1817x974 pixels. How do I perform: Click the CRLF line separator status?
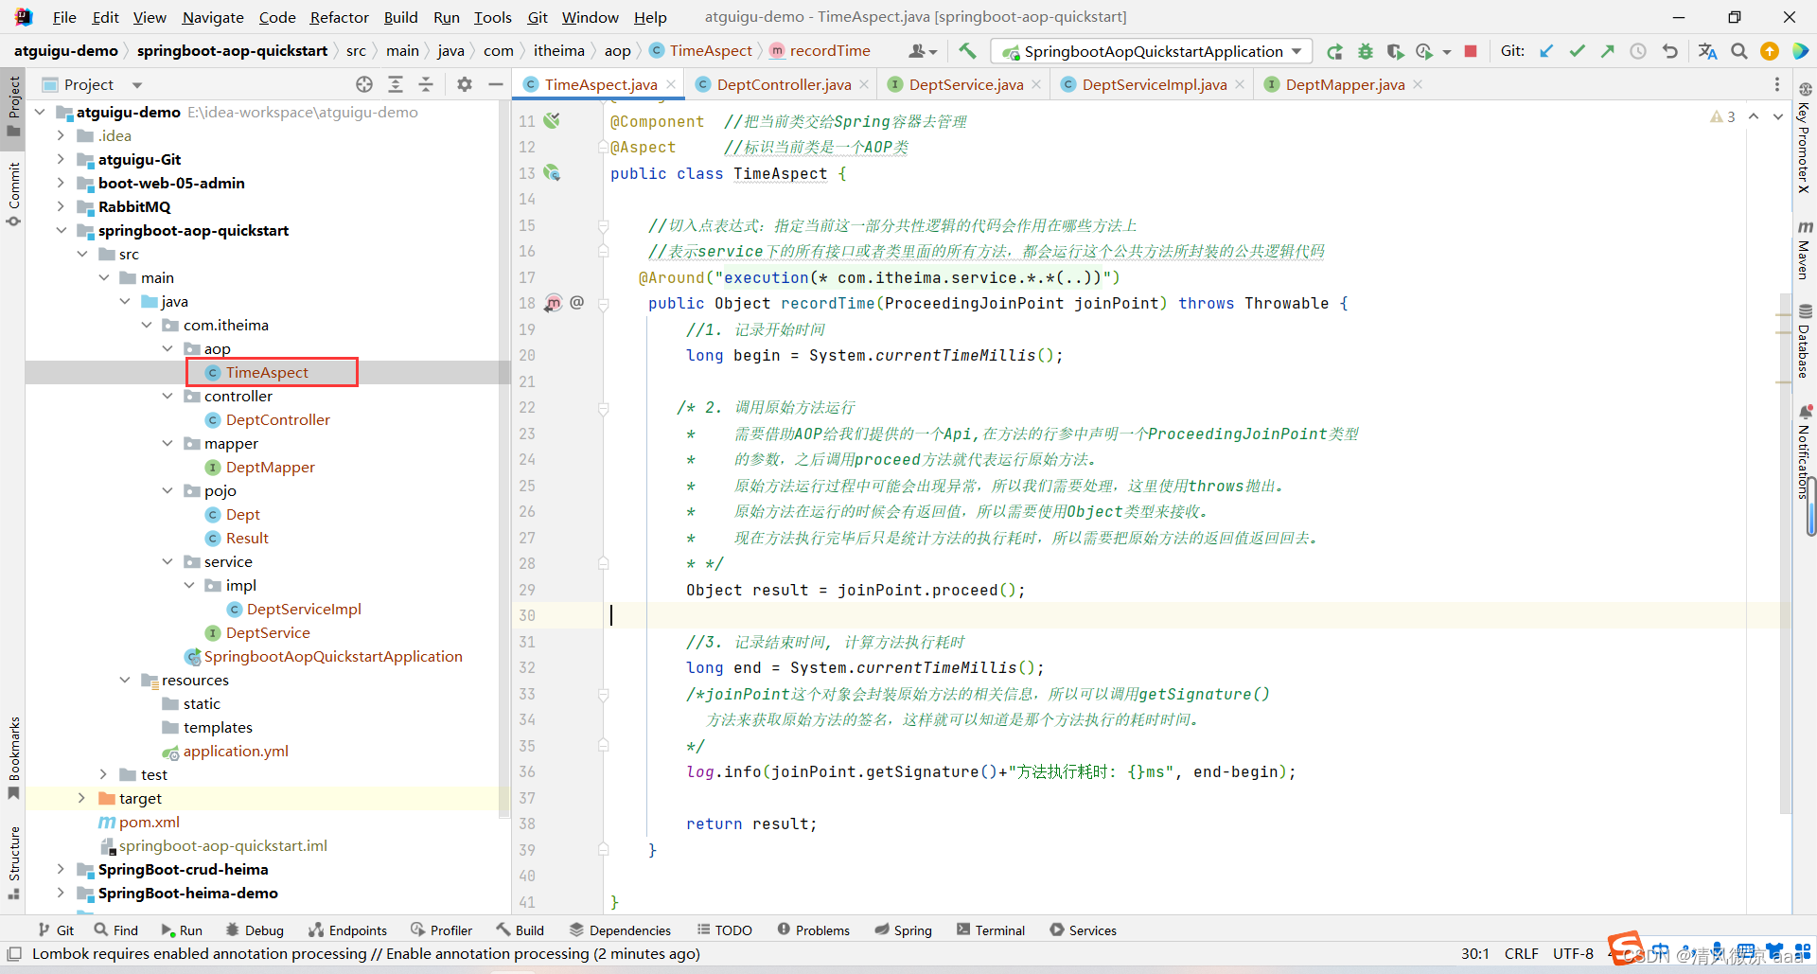coord(1521,953)
